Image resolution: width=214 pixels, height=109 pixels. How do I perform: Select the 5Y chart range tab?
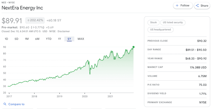click(x=69, y=39)
